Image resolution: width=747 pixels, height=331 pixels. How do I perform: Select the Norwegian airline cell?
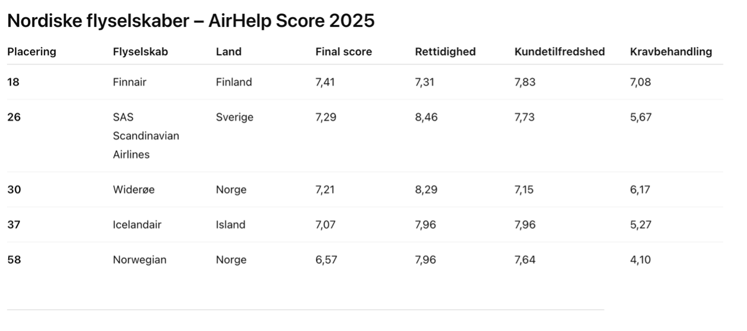[140, 260]
